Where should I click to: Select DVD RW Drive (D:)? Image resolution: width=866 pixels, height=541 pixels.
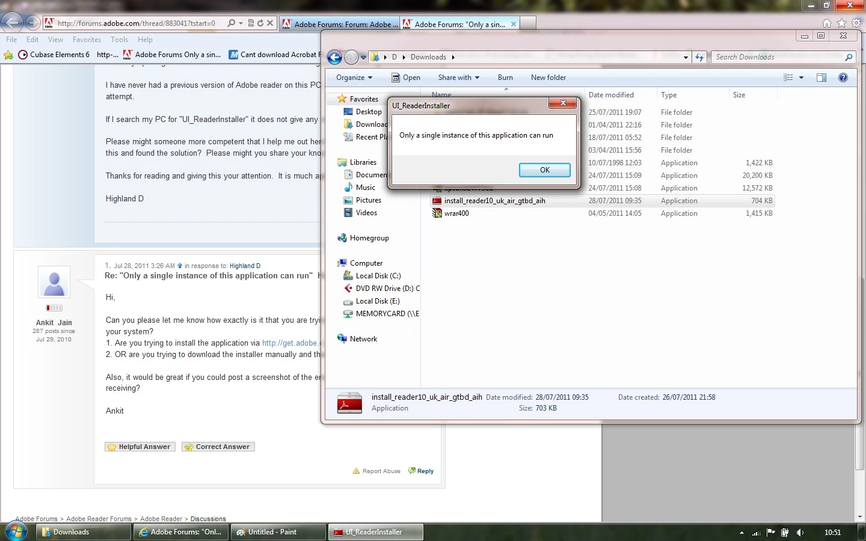[x=381, y=289]
